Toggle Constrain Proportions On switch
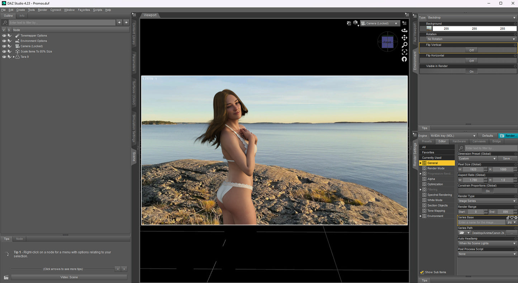 [x=488, y=191]
